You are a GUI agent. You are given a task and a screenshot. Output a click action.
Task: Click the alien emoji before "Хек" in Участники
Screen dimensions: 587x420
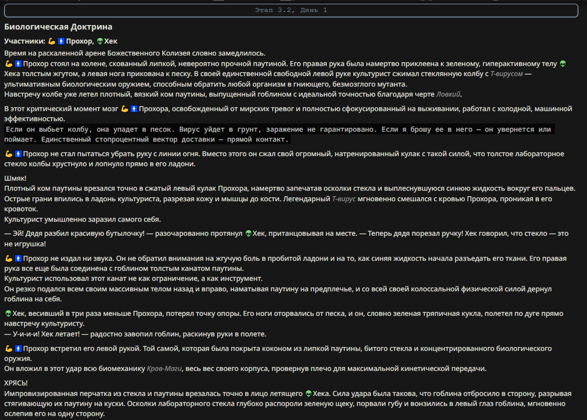coord(100,41)
